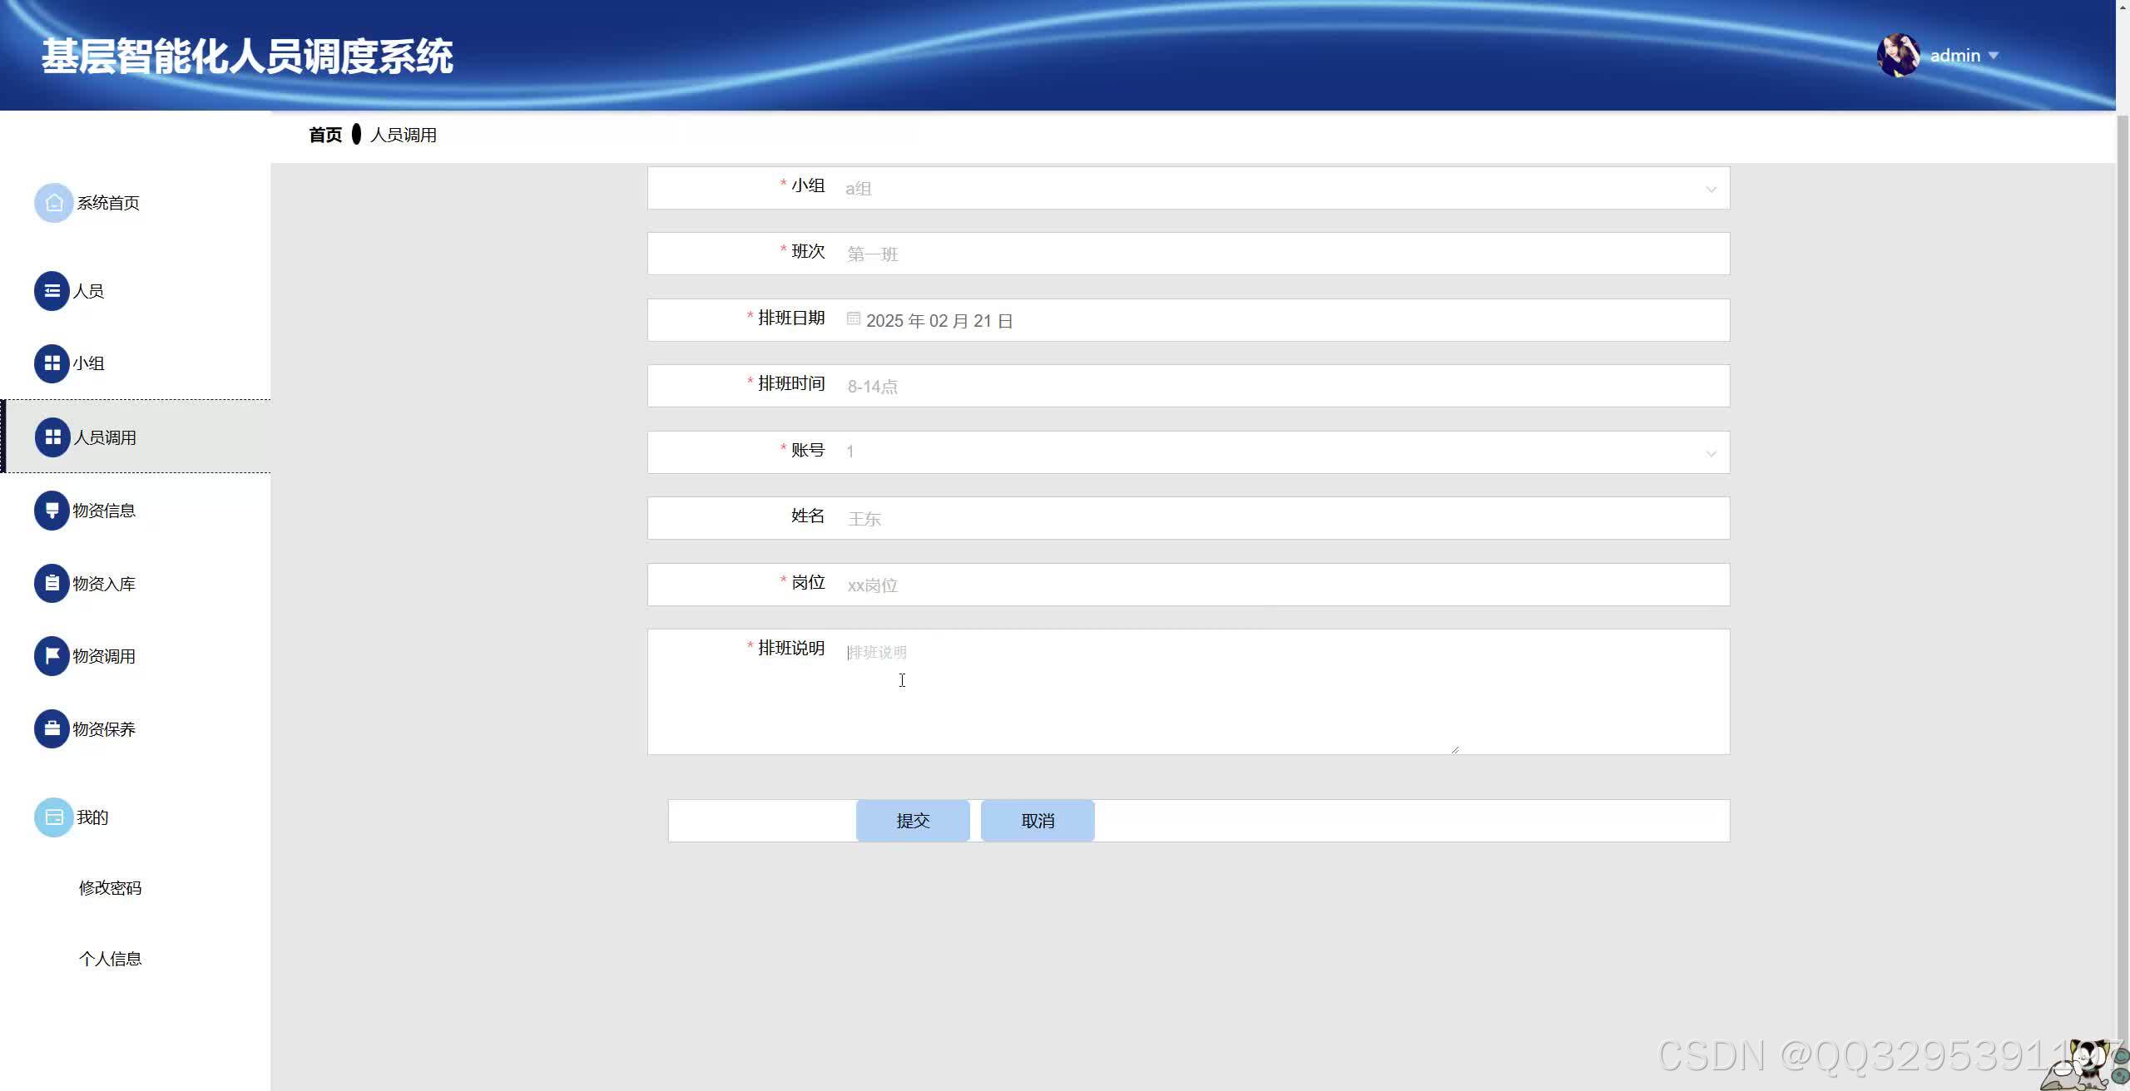Viewport: 2130px width, 1091px height.
Task: Click the admin avatar thumbnail
Action: (x=1900, y=56)
